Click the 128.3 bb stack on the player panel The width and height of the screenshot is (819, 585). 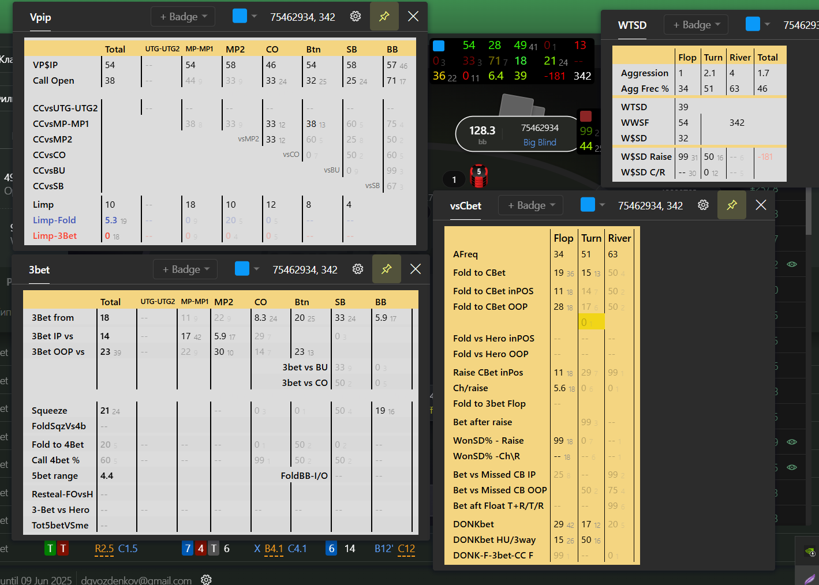click(x=482, y=134)
